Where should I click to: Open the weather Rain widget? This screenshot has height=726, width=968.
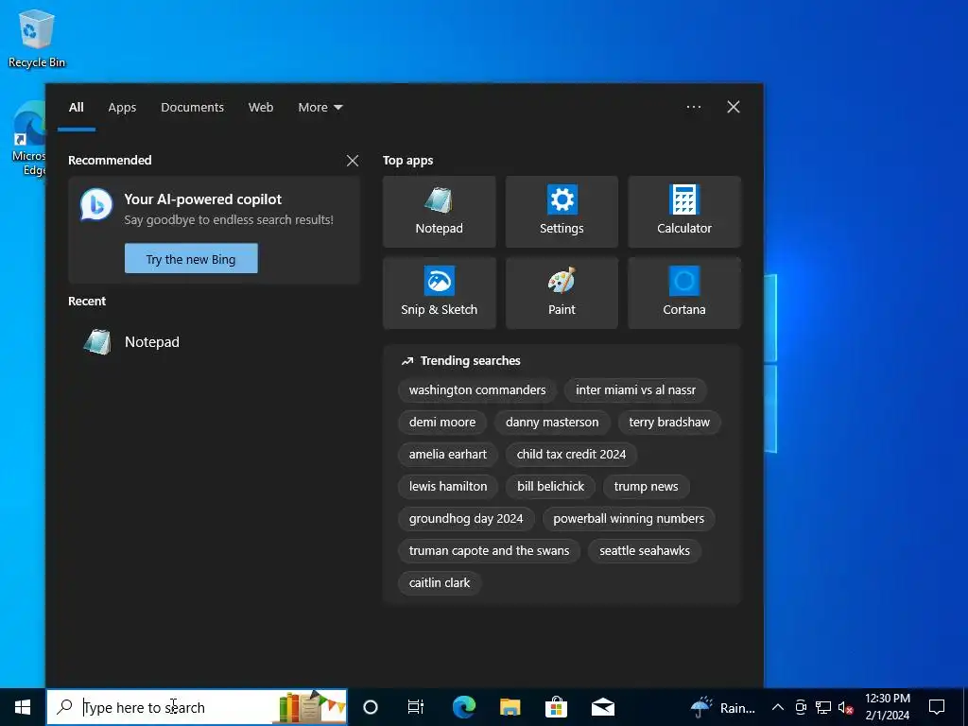pyautogui.click(x=722, y=707)
